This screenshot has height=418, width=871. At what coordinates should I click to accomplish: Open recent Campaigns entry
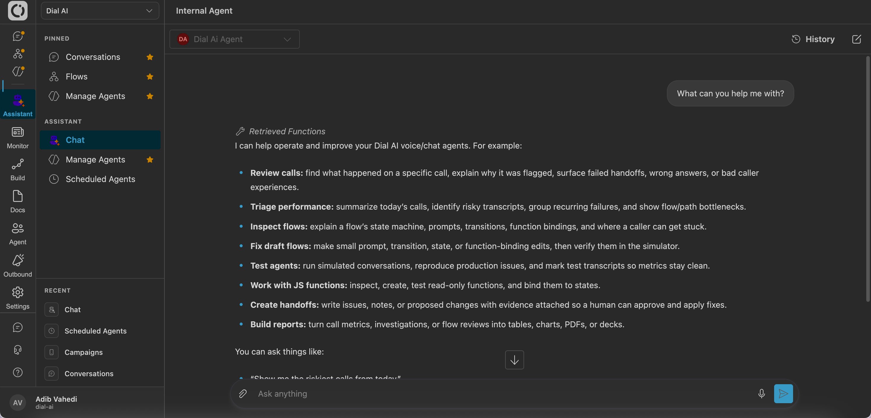click(x=100, y=352)
